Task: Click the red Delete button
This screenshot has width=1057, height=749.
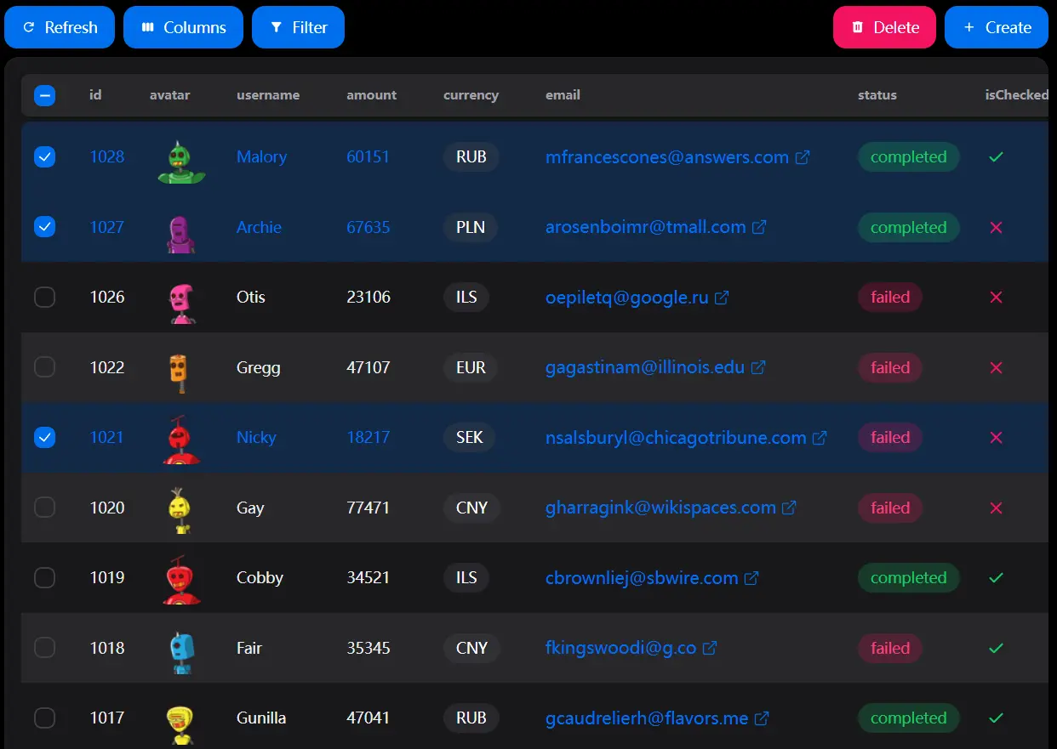Action: point(884,27)
